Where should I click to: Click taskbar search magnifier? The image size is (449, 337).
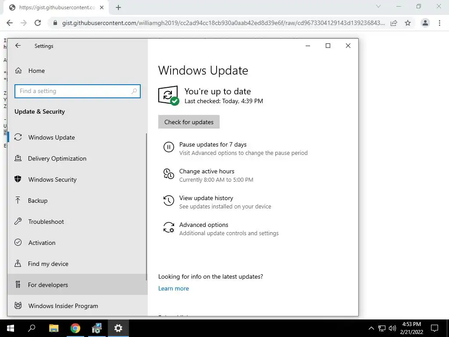(x=32, y=328)
